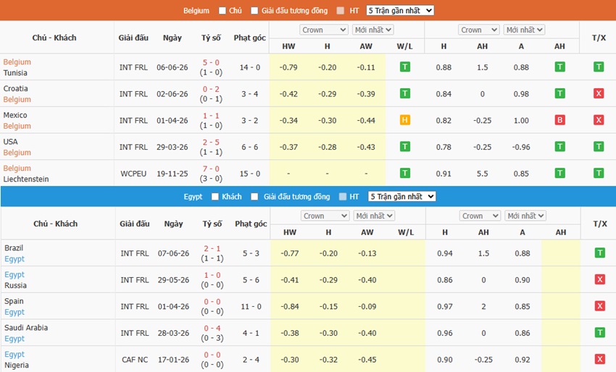The height and width of the screenshot is (372, 616).
Task: Click Tỷ số header in Egypt table
Action: pyautogui.click(x=212, y=224)
